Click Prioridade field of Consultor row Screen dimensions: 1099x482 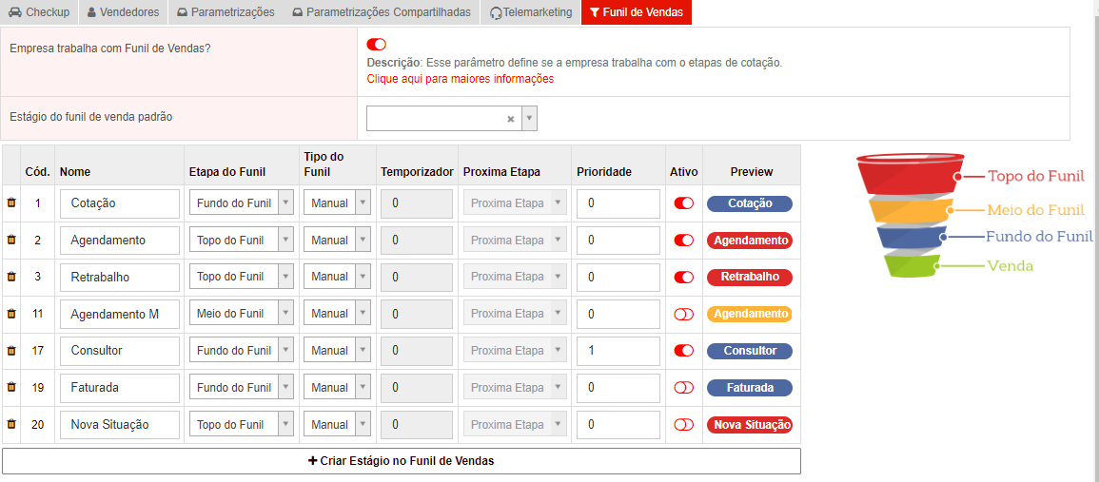click(618, 350)
